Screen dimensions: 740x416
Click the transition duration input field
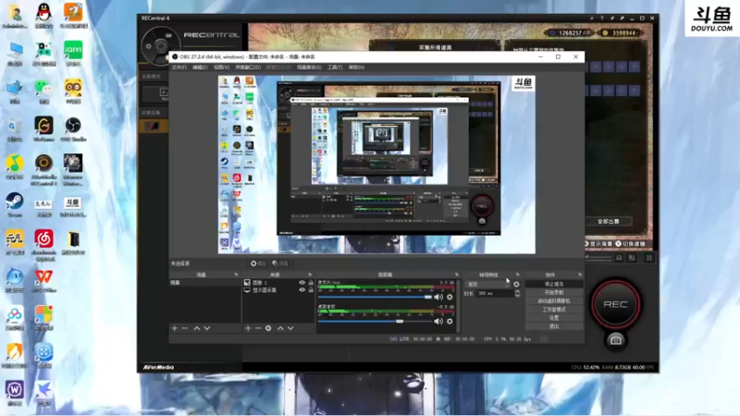pos(494,293)
